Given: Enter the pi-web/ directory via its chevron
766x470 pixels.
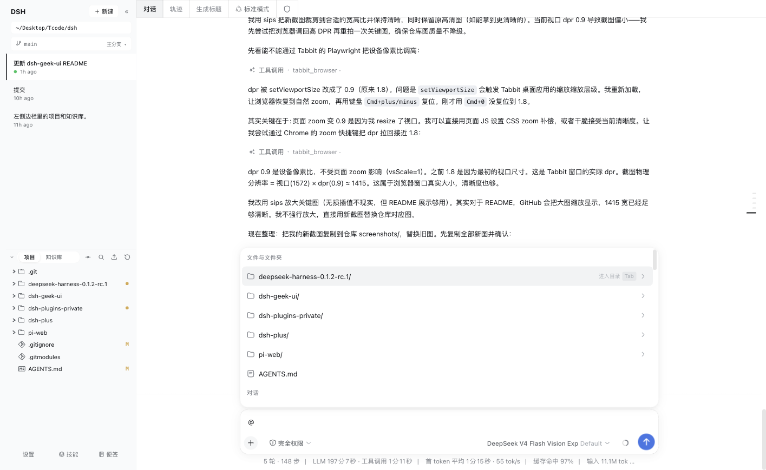Looking at the screenshot, I should pos(643,354).
